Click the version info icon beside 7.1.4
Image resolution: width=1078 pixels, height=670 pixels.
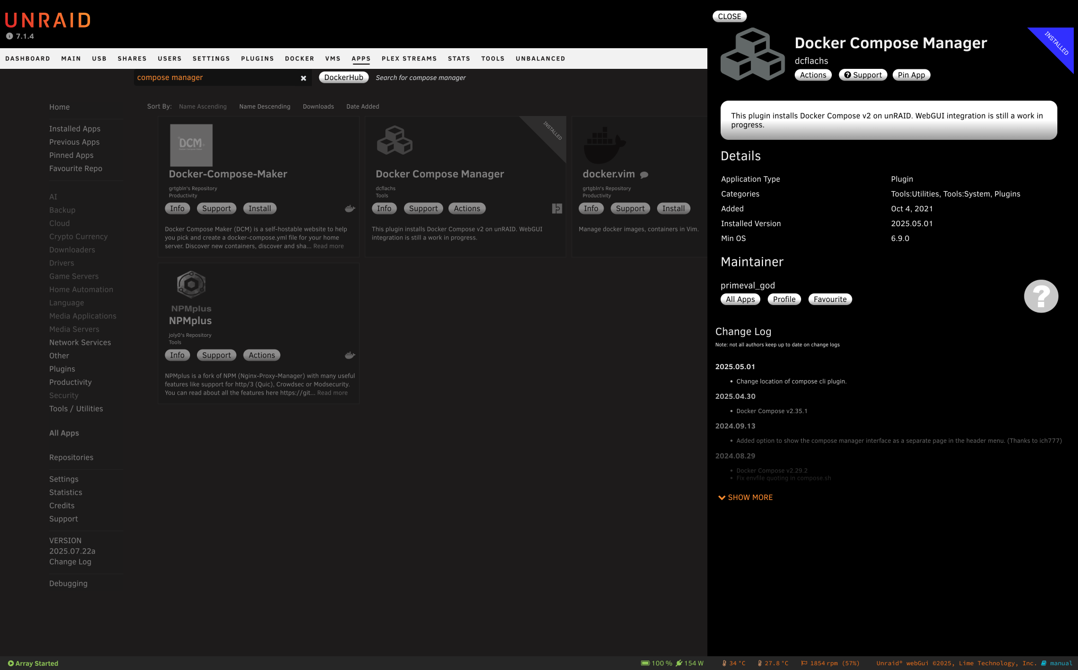[10, 37]
